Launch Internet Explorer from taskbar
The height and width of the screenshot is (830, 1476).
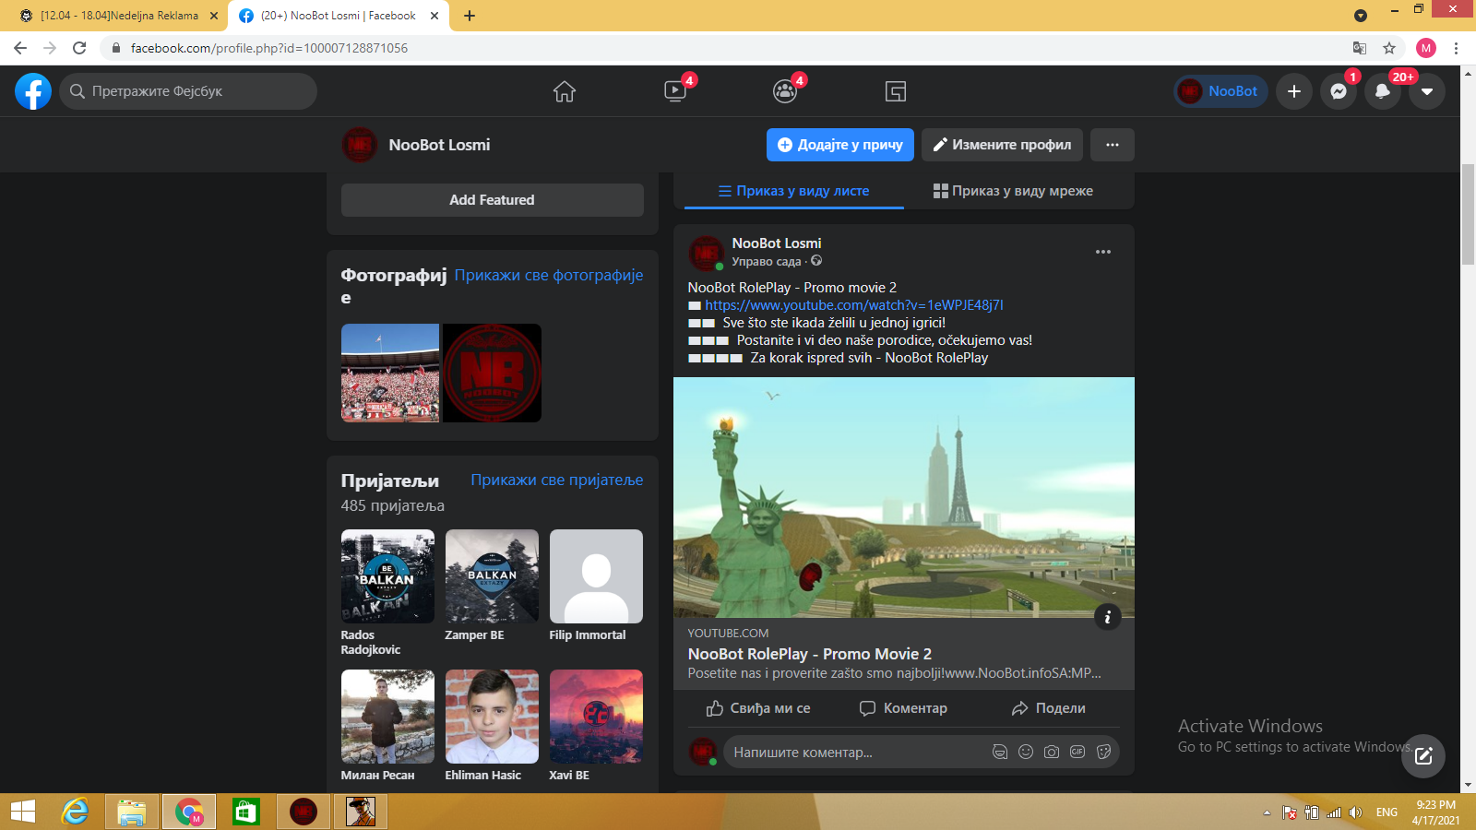(x=75, y=812)
